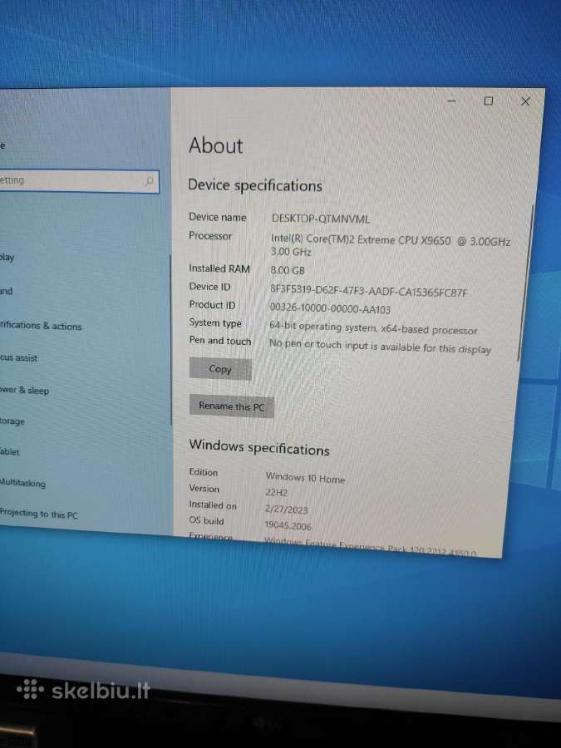Open Power & sleep settings page
561x748 pixels.
pyautogui.click(x=24, y=391)
